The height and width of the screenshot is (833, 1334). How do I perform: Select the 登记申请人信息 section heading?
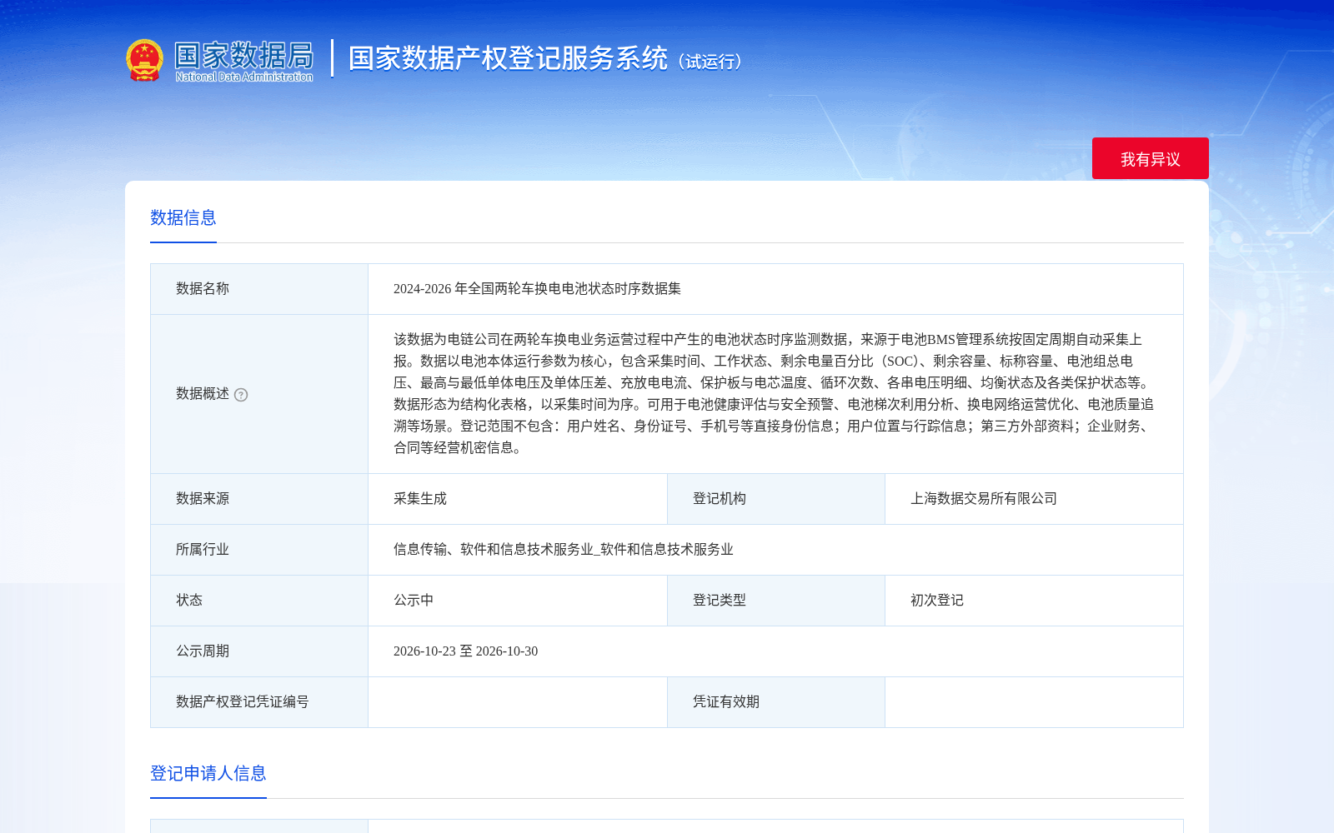(208, 774)
